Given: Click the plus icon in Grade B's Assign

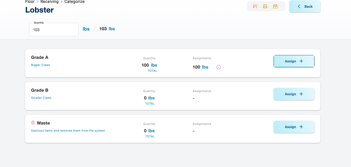Looking at the screenshot, I should click(301, 94).
